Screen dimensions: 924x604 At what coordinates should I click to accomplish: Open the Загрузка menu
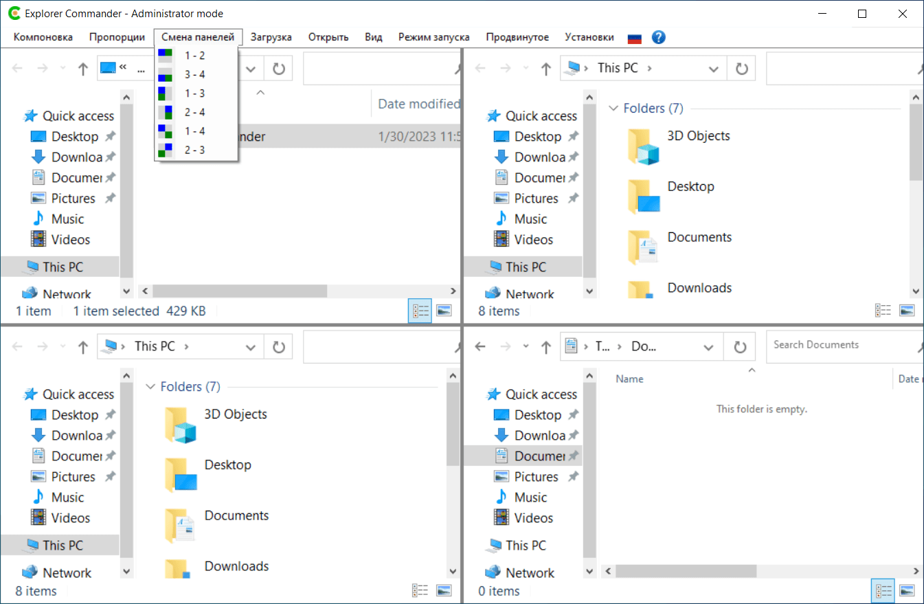click(x=271, y=37)
